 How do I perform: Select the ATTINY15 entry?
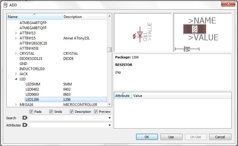tap(27, 38)
